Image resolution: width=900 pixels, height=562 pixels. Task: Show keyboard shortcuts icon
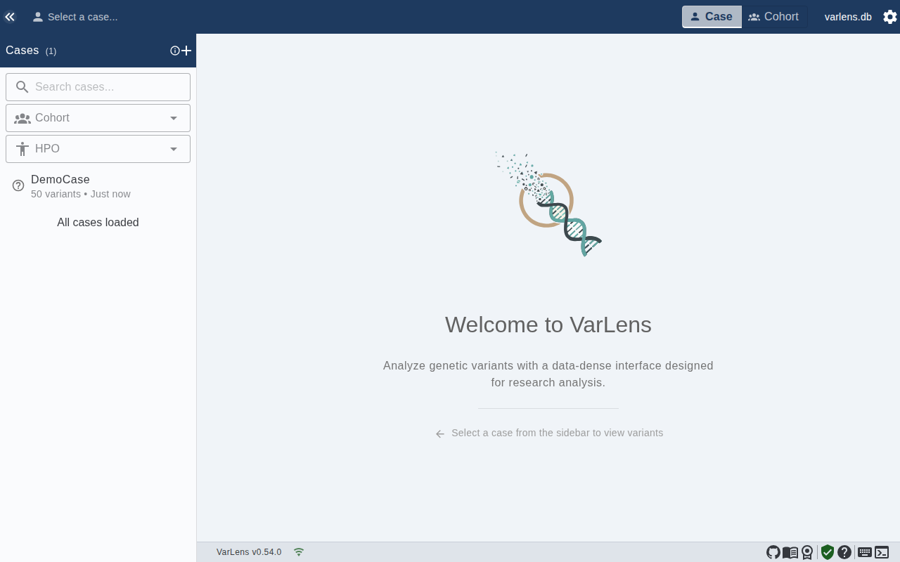tap(865, 552)
